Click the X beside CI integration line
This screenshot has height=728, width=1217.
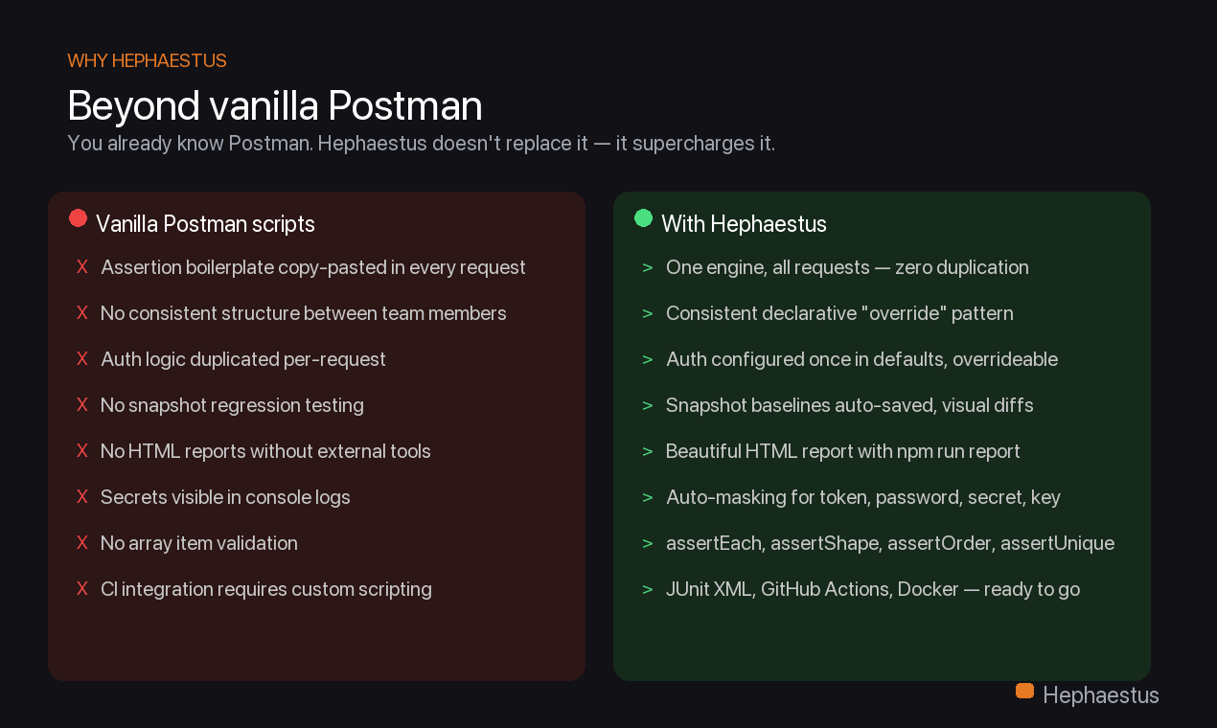tap(82, 589)
